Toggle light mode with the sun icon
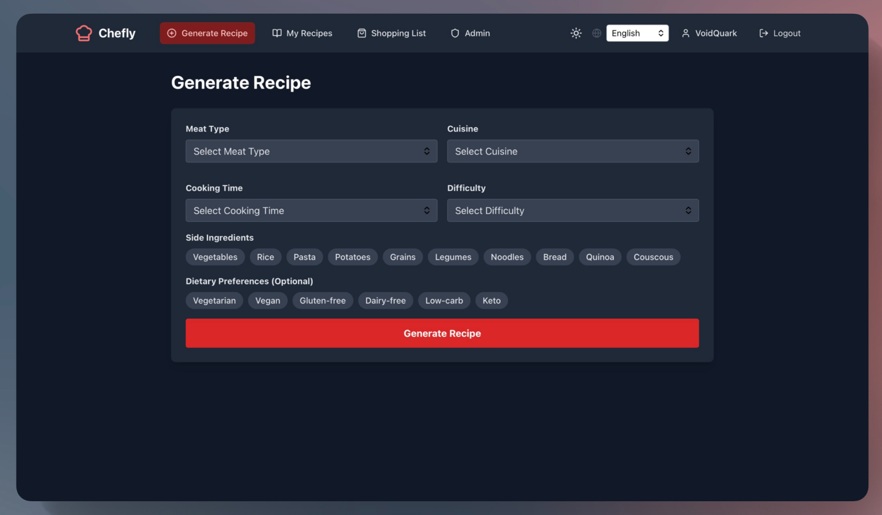This screenshot has width=882, height=515. click(x=576, y=33)
